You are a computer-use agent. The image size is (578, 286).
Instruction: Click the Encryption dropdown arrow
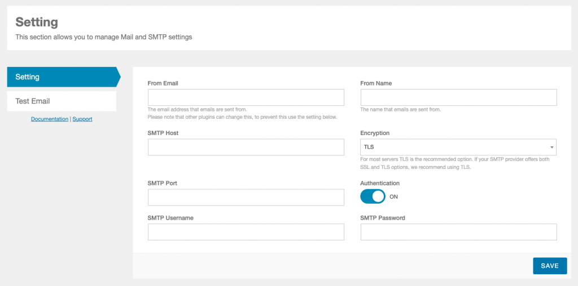[x=551, y=148]
